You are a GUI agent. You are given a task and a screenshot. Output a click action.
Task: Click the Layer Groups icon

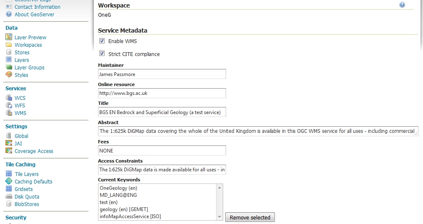coord(9,67)
